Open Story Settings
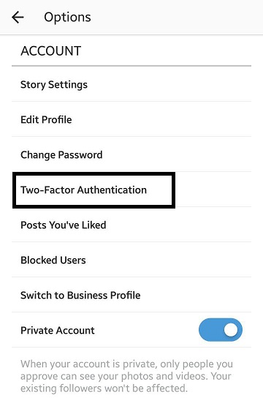This screenshot has width=263, height=401. click(131, 84)
